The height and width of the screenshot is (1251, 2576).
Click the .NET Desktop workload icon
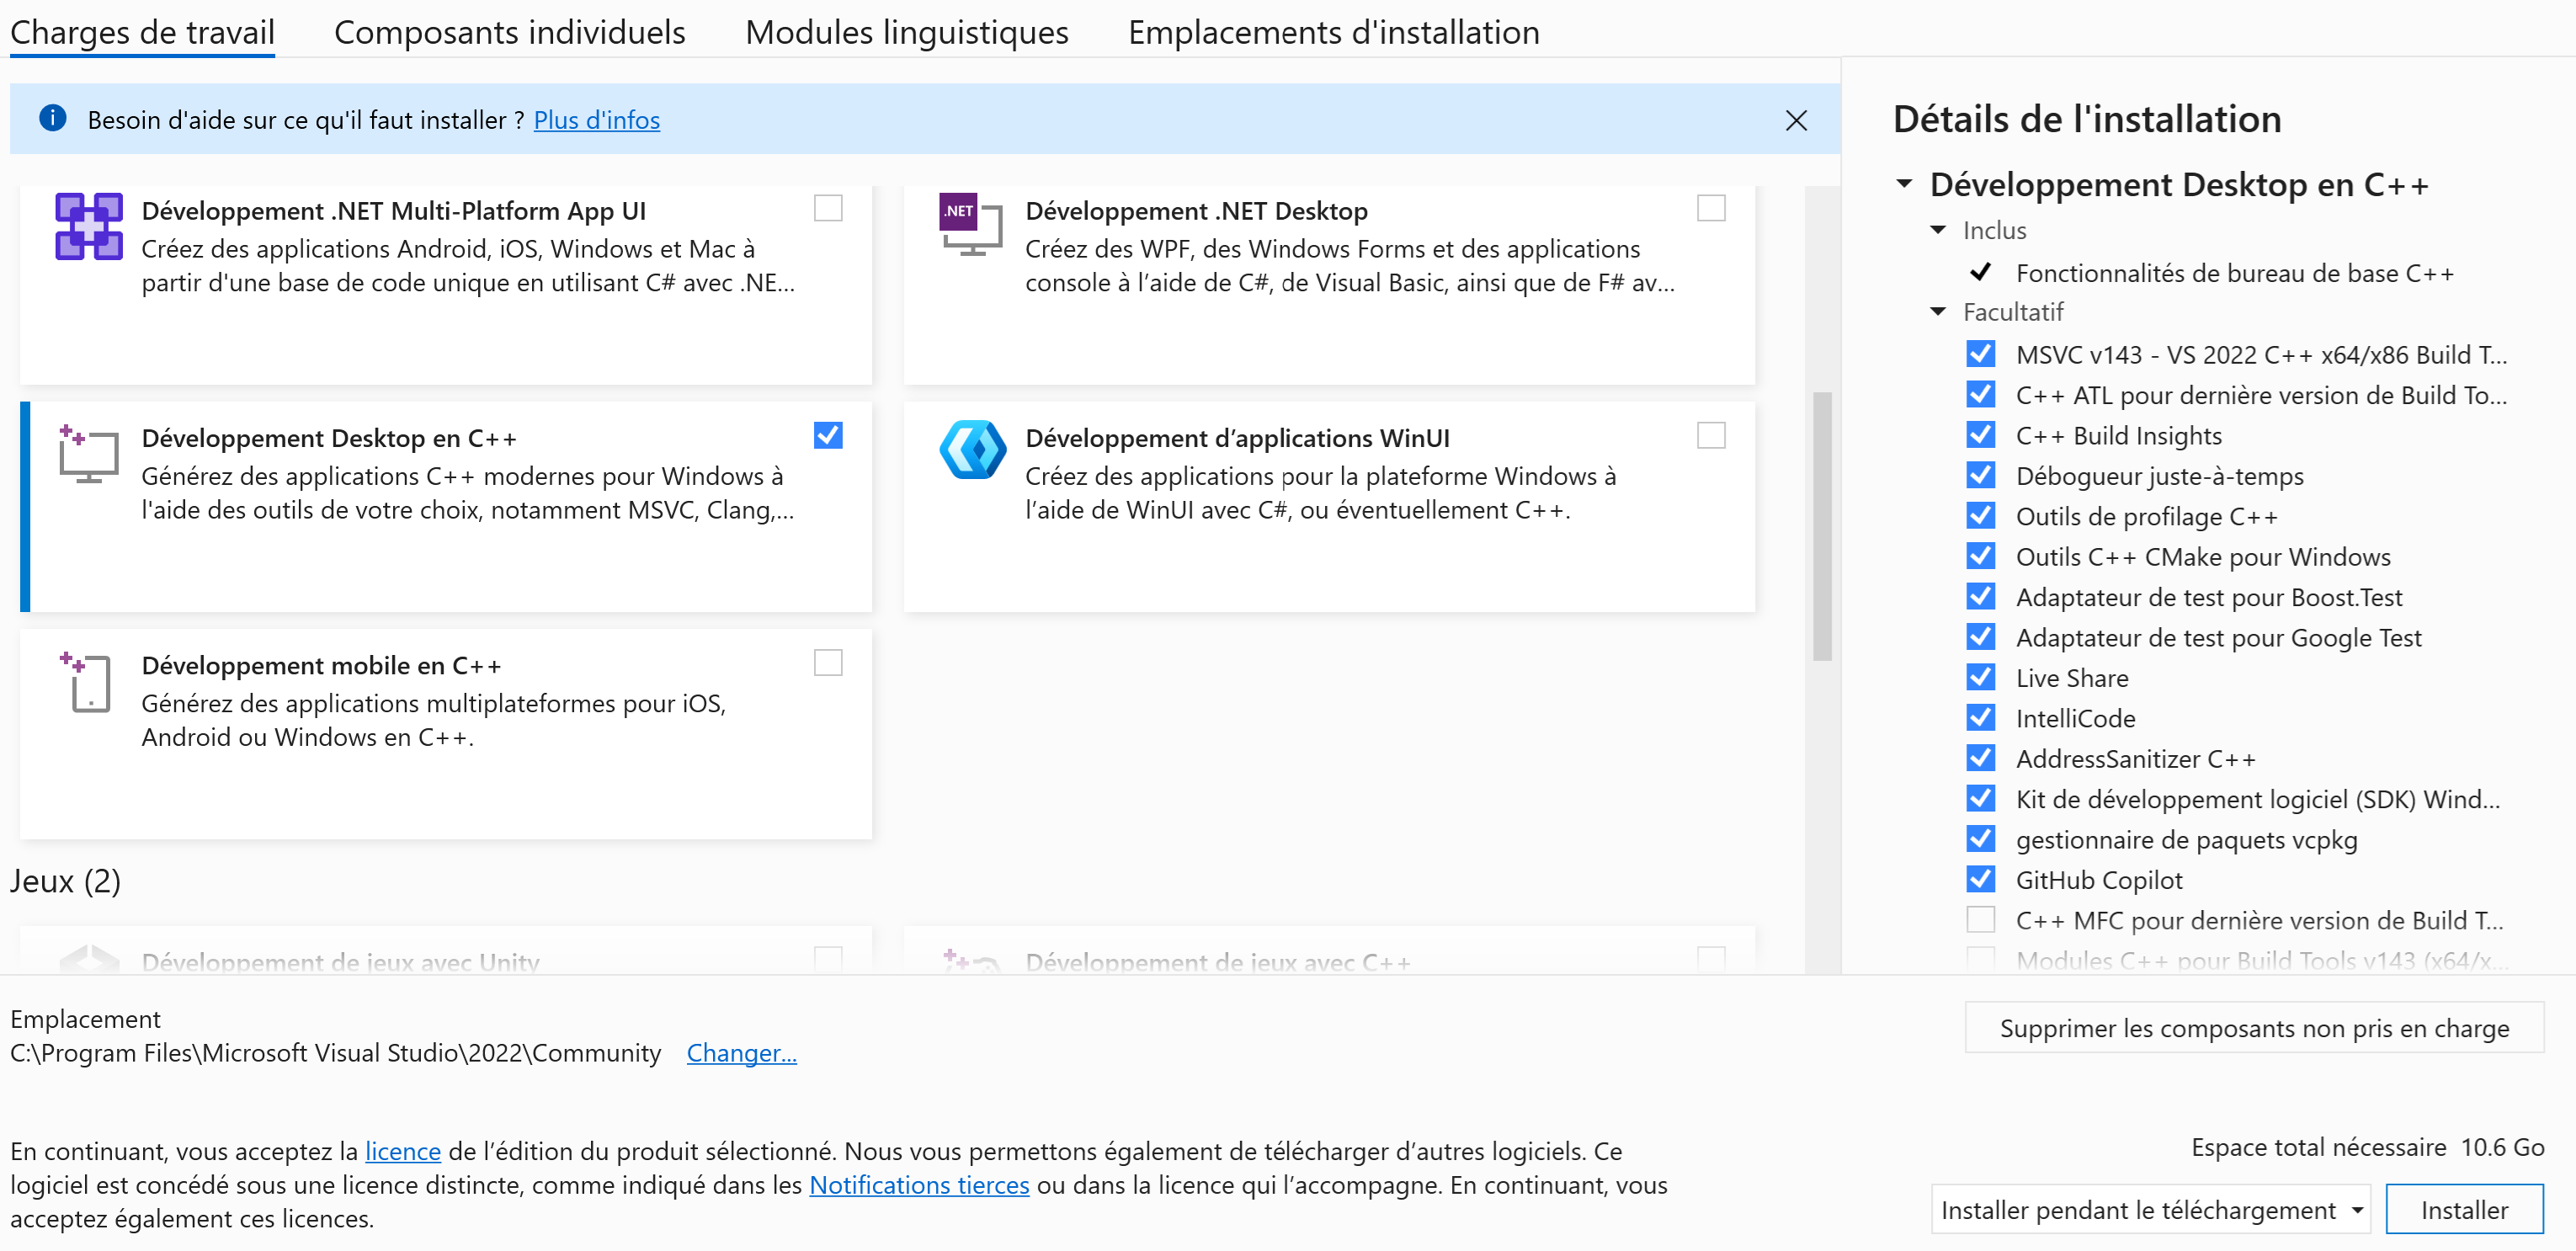tap(969, 225)
